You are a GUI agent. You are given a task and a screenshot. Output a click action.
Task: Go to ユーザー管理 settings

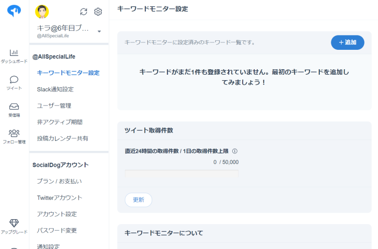click(54, 106)
